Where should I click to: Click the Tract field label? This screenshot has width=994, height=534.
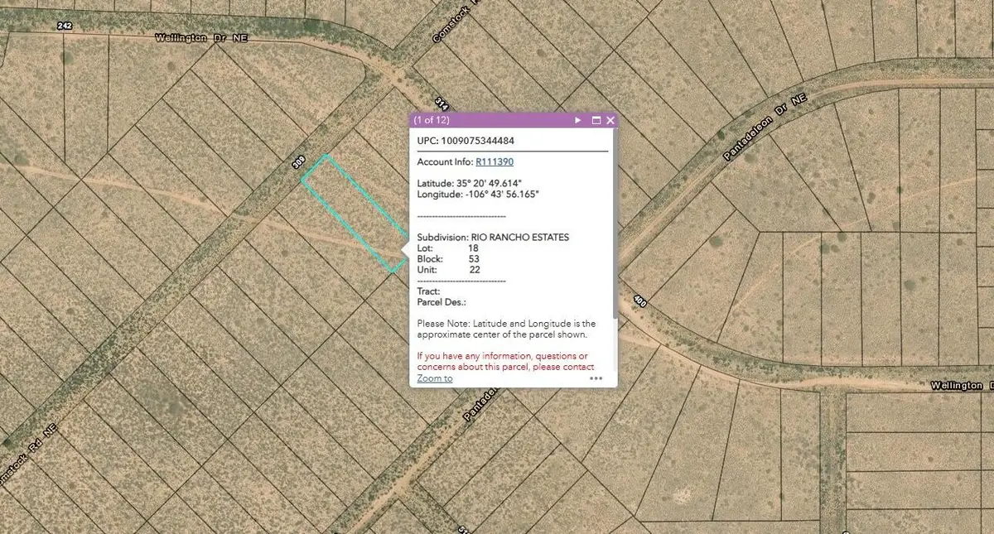click(428, 291)
